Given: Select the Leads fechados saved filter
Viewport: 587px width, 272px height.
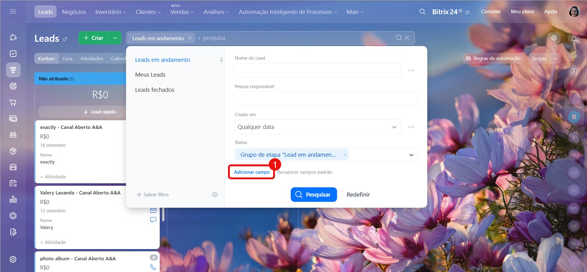Looking at the screenshot, I should tap(154, 90).
